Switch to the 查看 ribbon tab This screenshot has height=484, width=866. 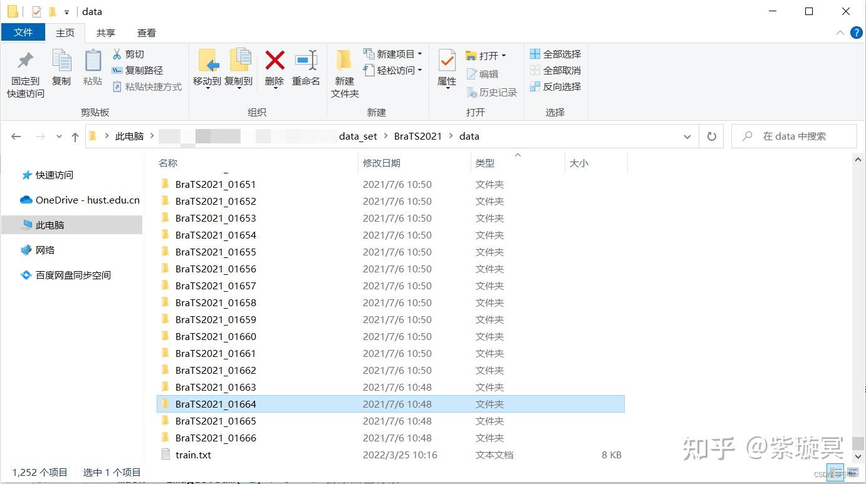coord(146,33)
